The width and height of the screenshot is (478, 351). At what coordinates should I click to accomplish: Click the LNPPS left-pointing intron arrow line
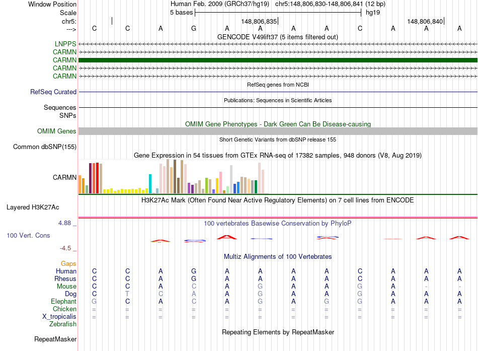pos(278,44)
